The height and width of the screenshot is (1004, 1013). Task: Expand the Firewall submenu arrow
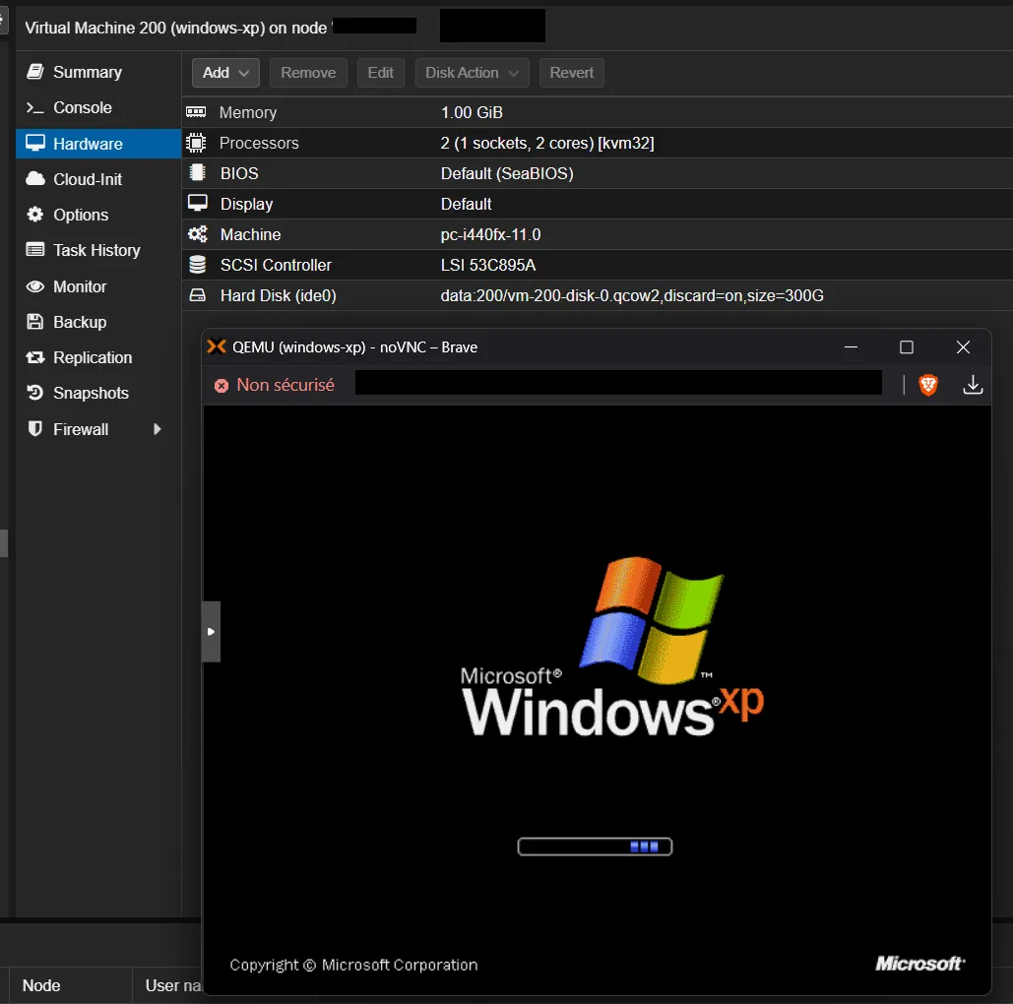pyautogui.click(x=157, y=429)
